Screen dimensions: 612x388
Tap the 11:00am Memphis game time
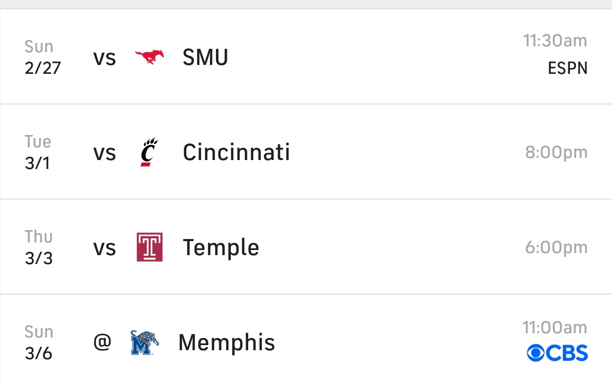554,328
